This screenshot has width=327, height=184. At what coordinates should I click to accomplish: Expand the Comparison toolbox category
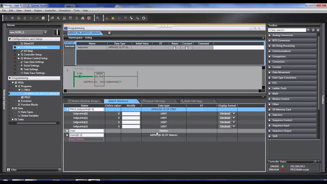[270, 56]
